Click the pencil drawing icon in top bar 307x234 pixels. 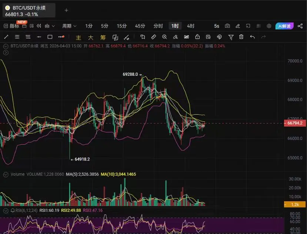238,26
